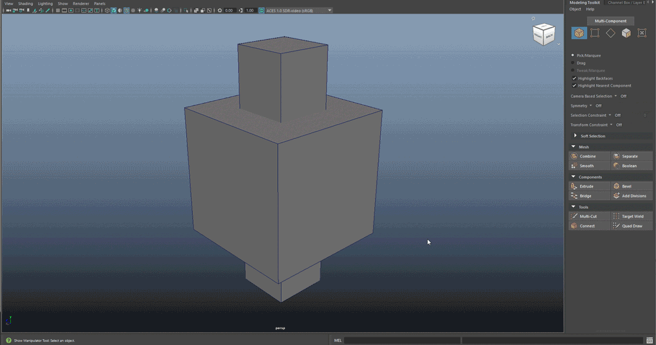
Task: Select the Drag radio button
Action: pyautogui.click(x=573, y=63)
